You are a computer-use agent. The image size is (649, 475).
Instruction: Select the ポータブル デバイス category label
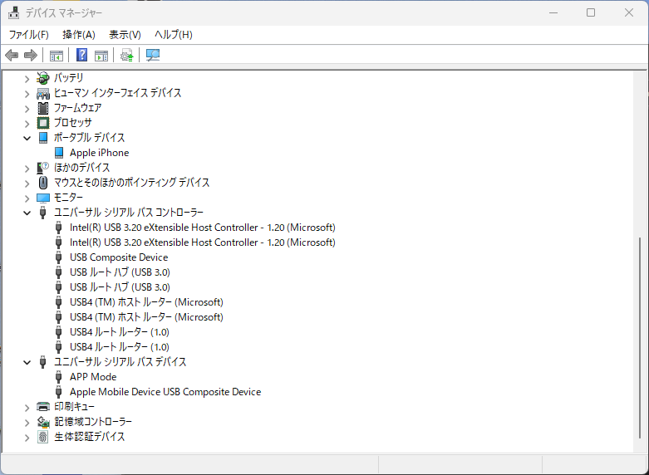click(x=90, y=138)
